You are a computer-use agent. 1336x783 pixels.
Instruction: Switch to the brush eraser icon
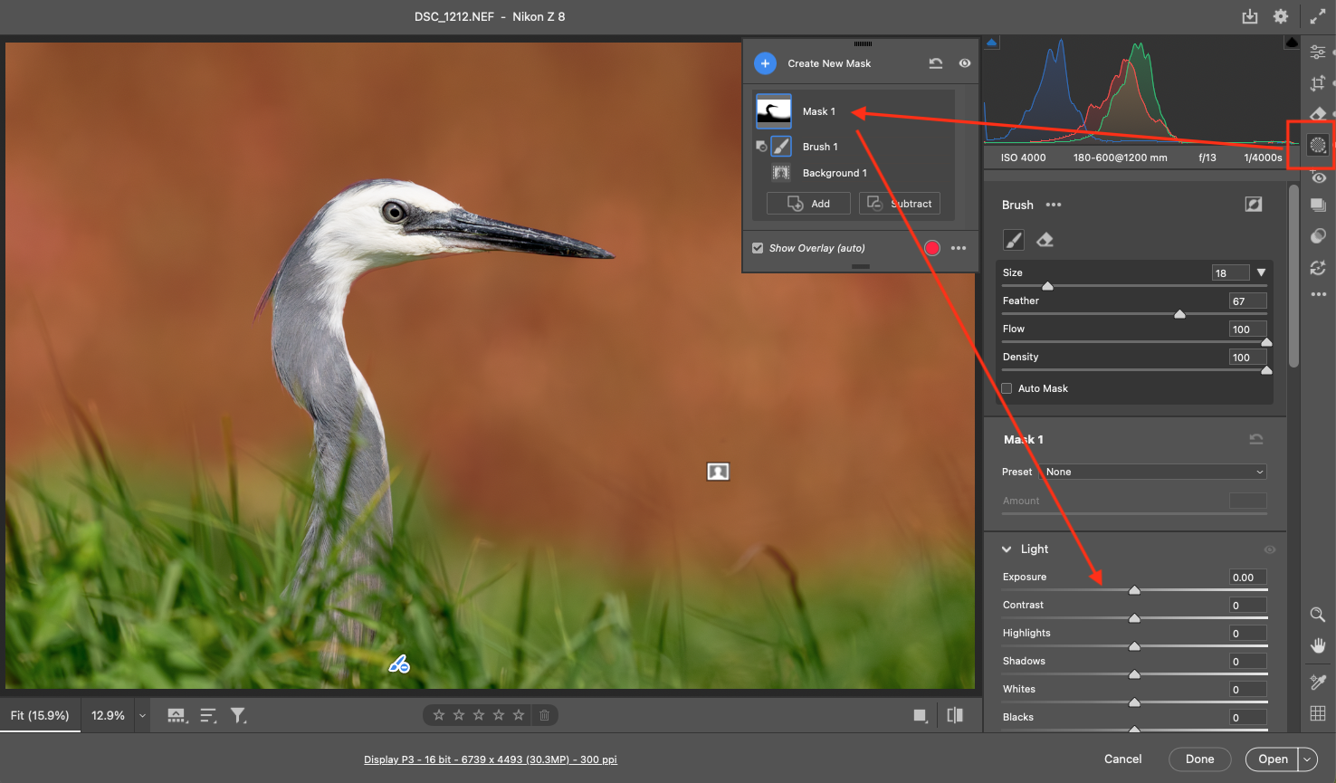coord(1045,240)
